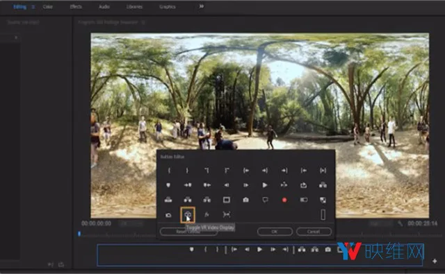Click the Reset Layout button
This screenshot has width=445, height=274.
[x=188, y=232]
